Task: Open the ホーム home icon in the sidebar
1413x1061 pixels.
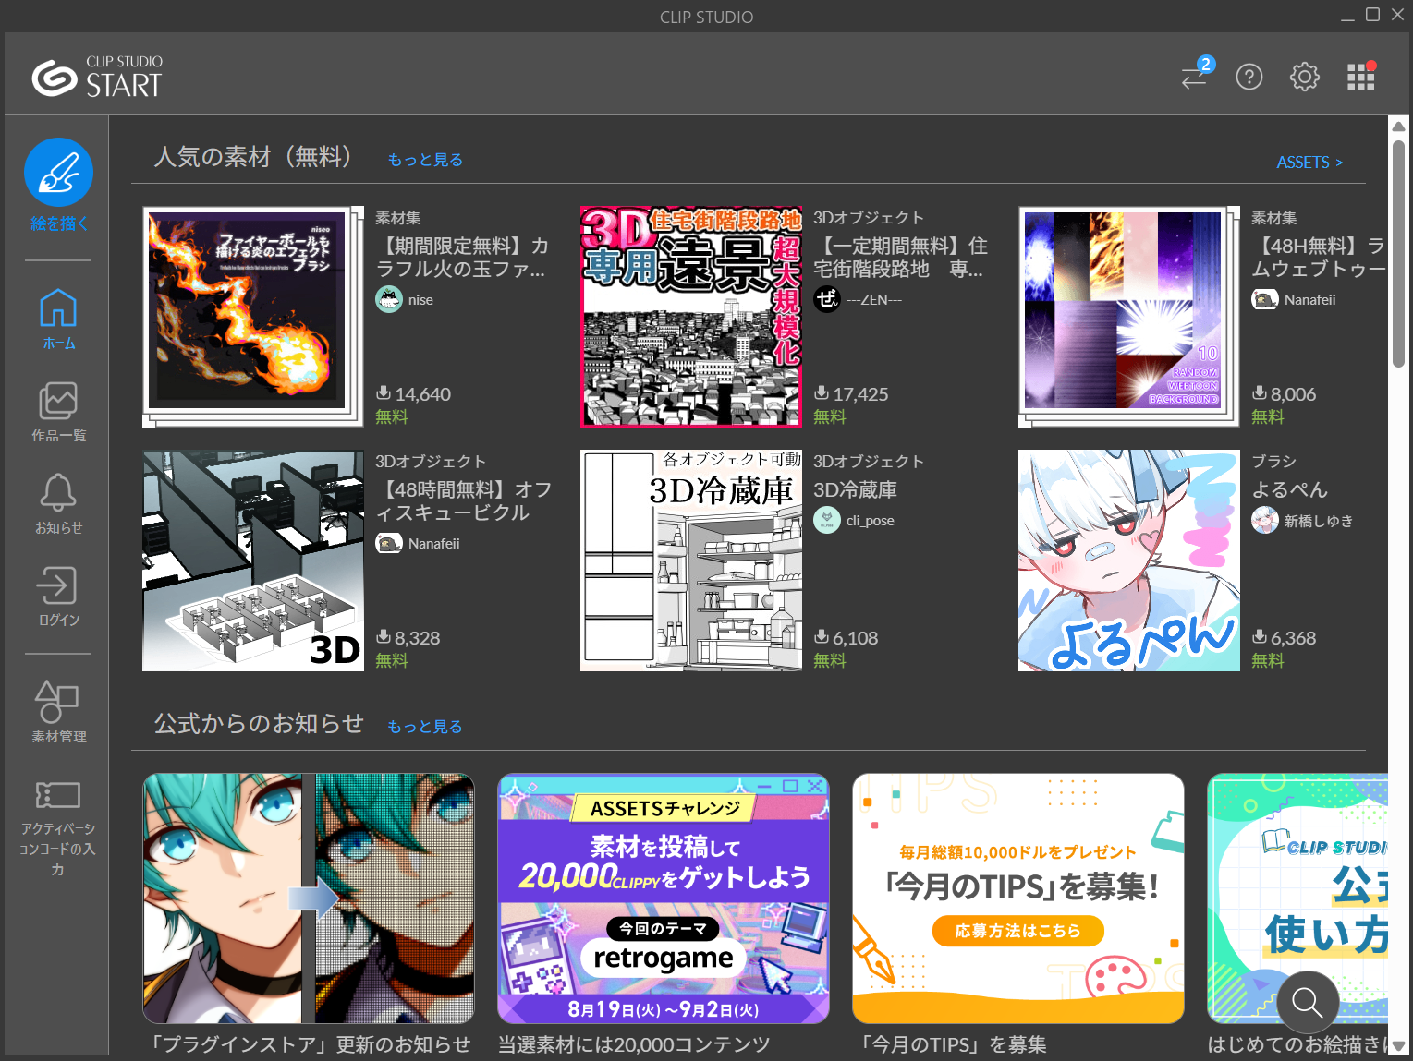Action: coord(58,307)
